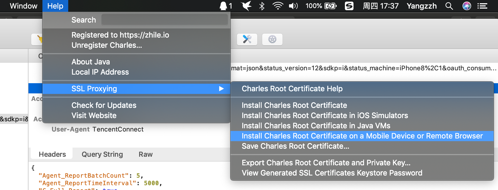Click the Help search field
Image resolution: width=498 pixels, height=190 pixels.
pos(165,20)
